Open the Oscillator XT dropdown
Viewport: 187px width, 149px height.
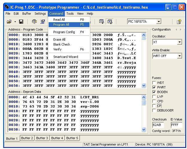pos(179,42)
